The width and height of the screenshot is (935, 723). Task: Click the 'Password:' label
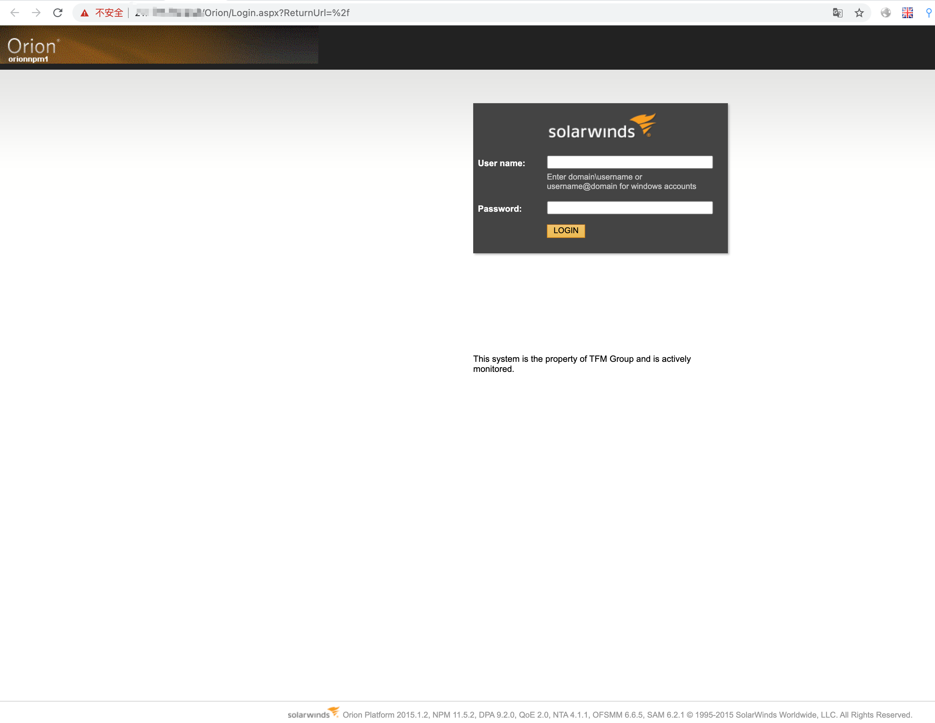tap(500, 208)
